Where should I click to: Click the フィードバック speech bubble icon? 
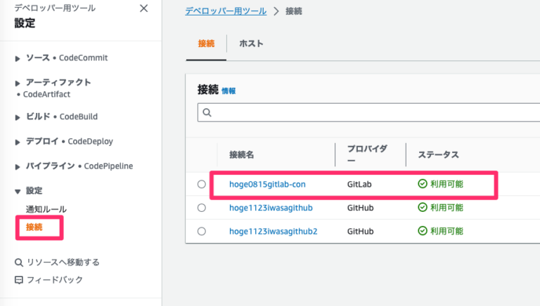19,280
